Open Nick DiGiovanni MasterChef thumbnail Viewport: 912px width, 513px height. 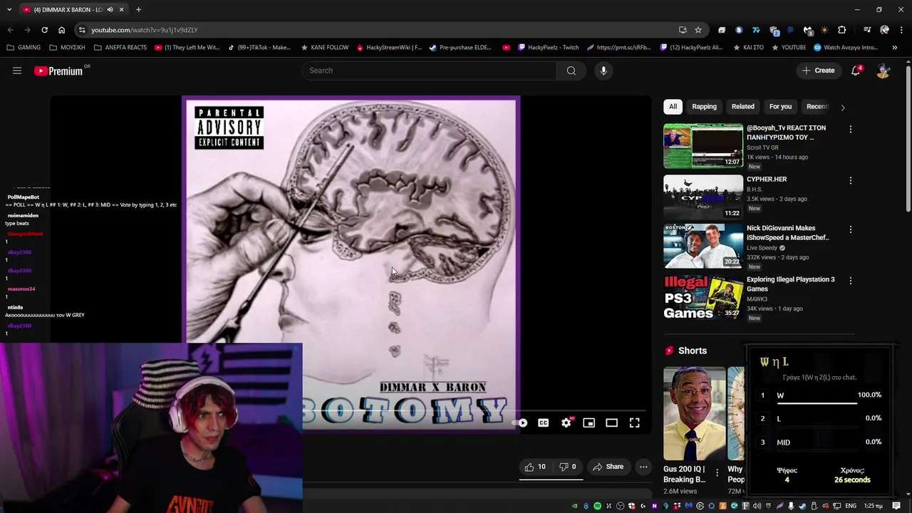(x=703, y=246)
